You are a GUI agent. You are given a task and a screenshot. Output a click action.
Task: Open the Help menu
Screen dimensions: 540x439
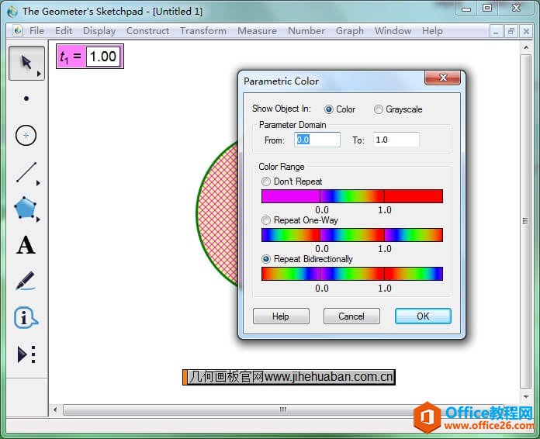click(432, 31)
